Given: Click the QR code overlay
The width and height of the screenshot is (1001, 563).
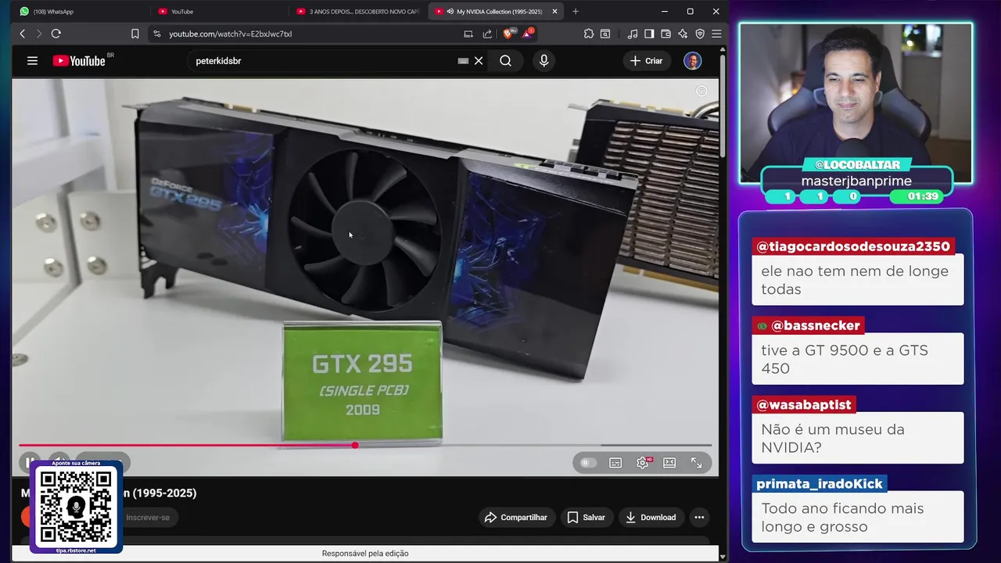Looking at the screenshot, I should click(76, 507).
